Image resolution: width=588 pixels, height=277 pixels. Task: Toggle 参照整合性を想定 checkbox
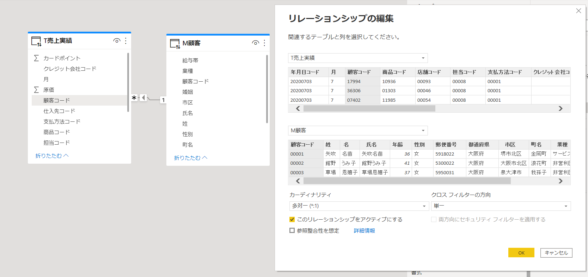(x=292, y=231)
